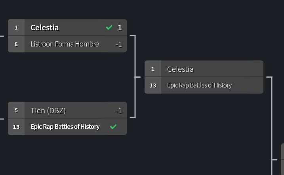Select Tien (DBZ) participant

point(48,111)
